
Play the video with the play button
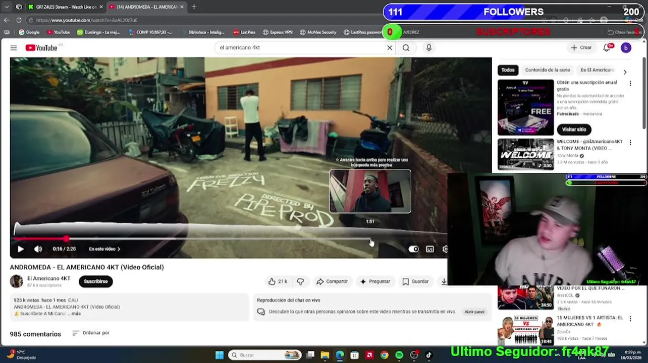pyautogui.click(x=21, y=249)
